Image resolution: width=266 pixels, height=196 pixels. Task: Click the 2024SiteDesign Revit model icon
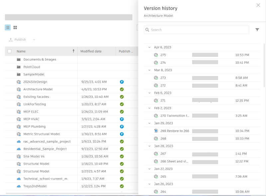(19, 82)
